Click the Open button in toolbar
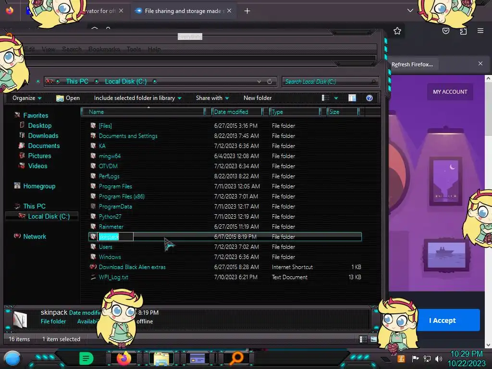492x369 pixels. pyautogui.click(x=68, y=98)
